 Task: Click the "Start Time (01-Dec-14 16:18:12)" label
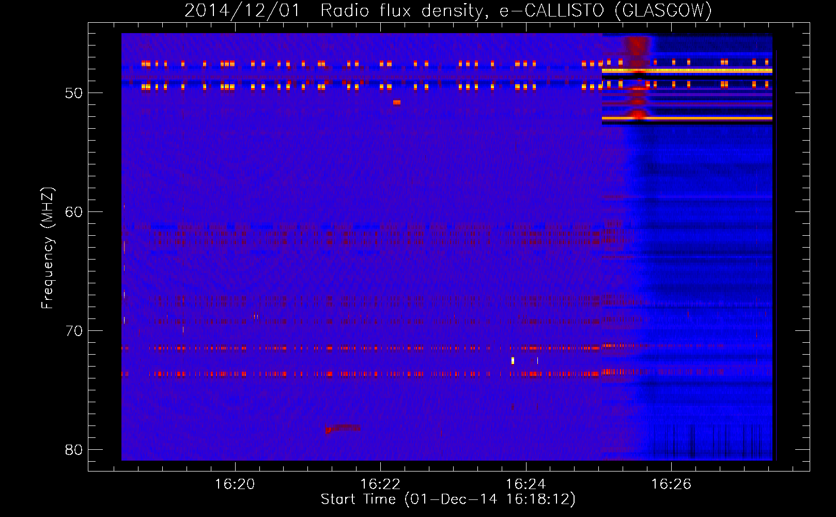[448, 499]
